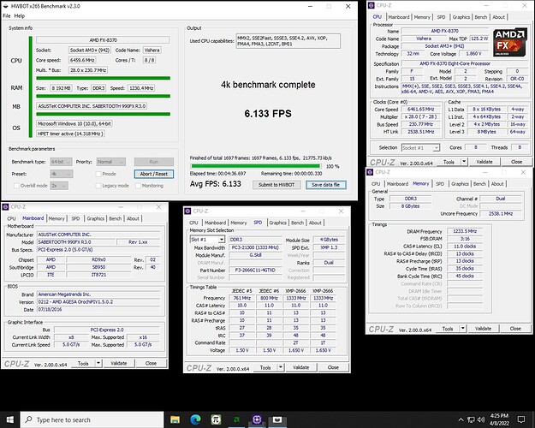
Task: Click the 6.133 FPS result text
Action: [268, 114]
